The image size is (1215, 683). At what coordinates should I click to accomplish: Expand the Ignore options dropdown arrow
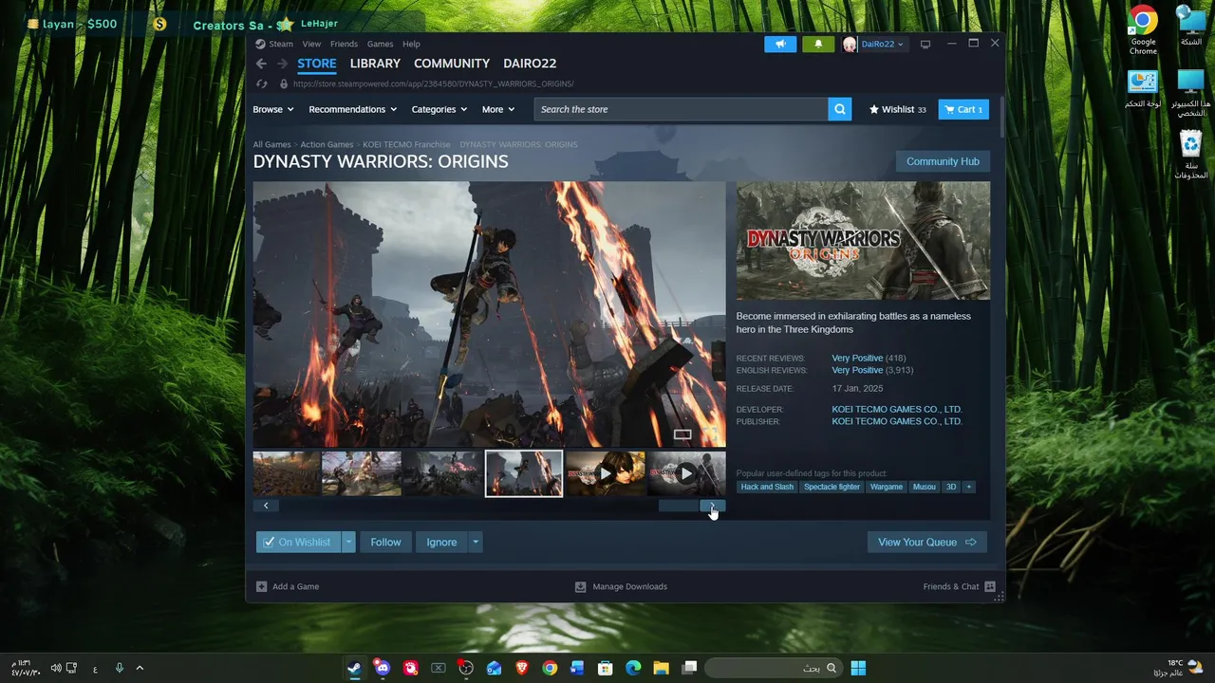pyautogui.click(x=476, y=542)
